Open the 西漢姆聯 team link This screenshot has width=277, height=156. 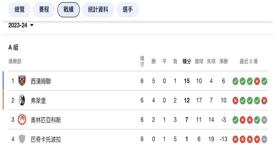41,81
